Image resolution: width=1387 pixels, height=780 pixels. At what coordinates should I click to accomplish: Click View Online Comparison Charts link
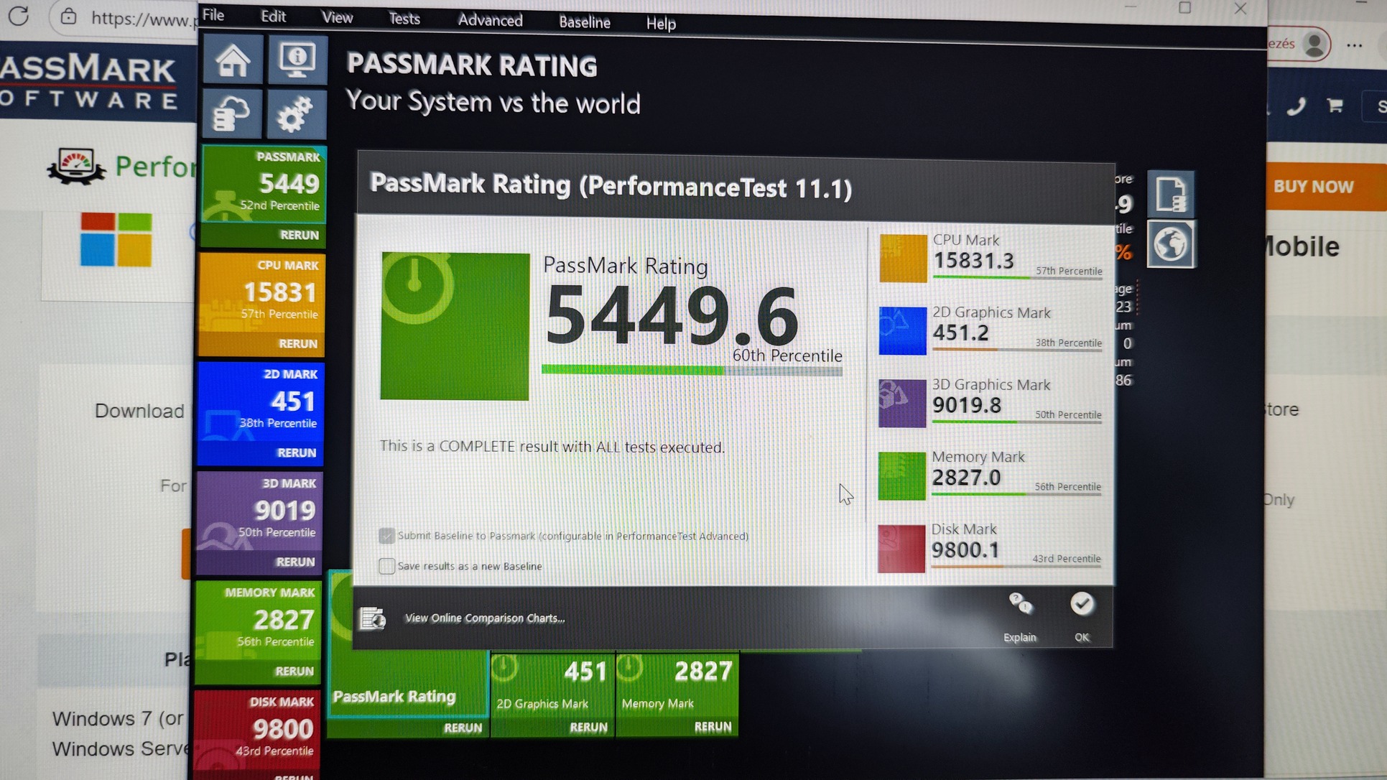(x=485, y=618)
